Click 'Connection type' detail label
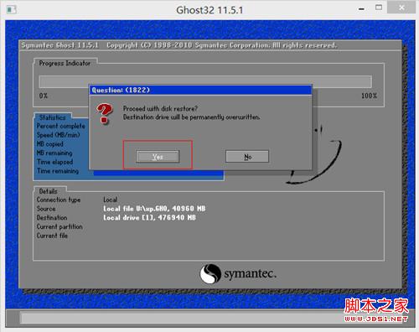 [59, 200]
